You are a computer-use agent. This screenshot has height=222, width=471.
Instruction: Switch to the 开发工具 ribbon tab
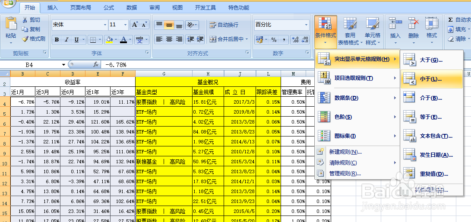(205, 7)
